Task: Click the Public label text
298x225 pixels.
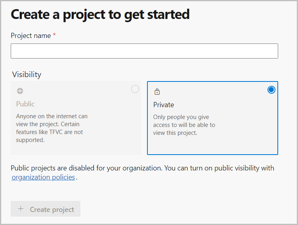Action: tap(25, 104)
